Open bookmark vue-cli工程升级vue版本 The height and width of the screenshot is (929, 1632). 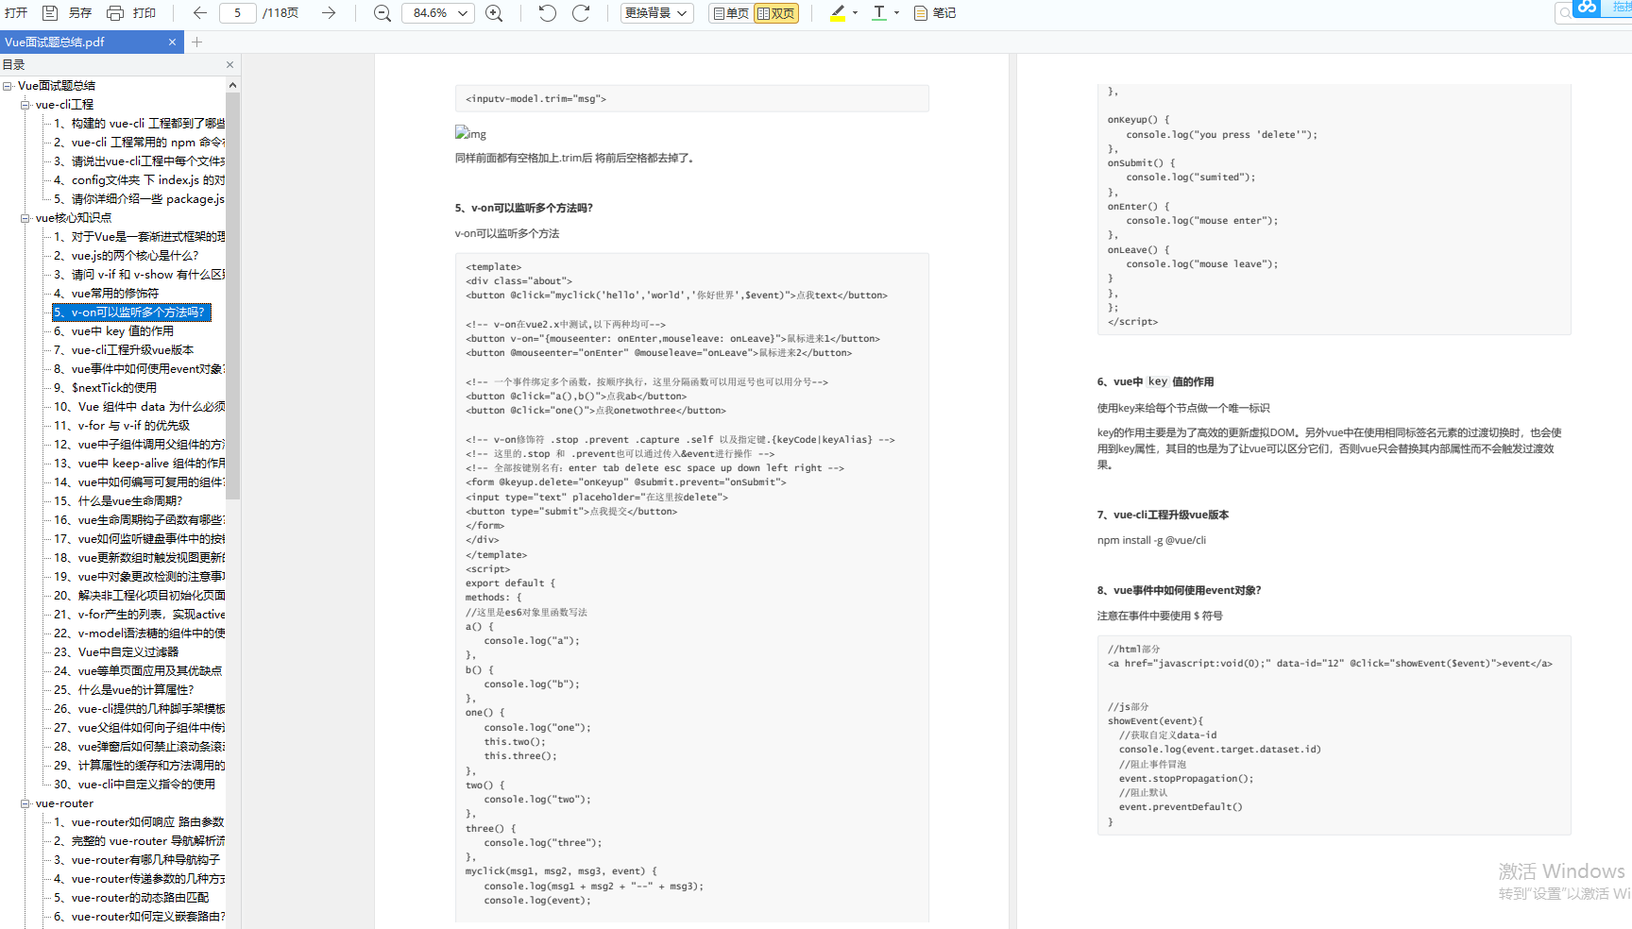[x=124, y=350]
